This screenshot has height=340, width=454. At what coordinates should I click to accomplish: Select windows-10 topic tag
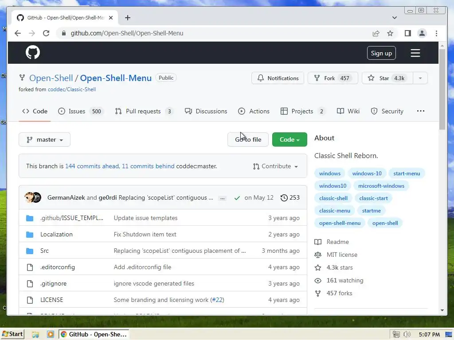click(x=367, y=174)
